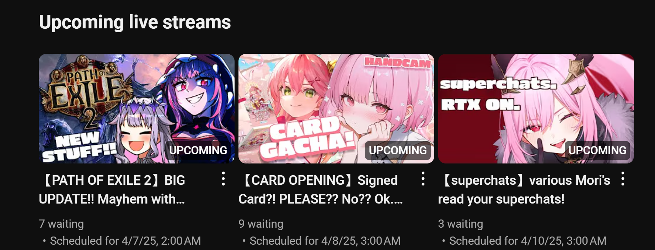Open options menu for Path of Exile 2 stream

(x=223, y=179)
